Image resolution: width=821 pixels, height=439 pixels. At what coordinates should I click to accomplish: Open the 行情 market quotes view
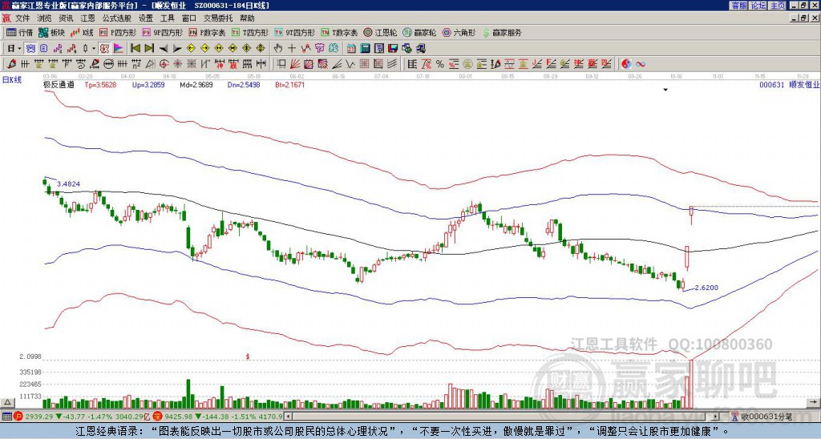pos(19,32)
